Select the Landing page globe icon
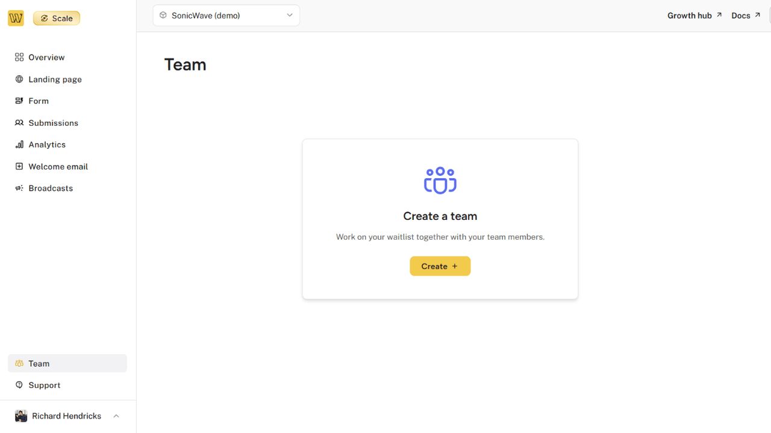The height and width of the screenshot is (433, 771). click(19, 79)
